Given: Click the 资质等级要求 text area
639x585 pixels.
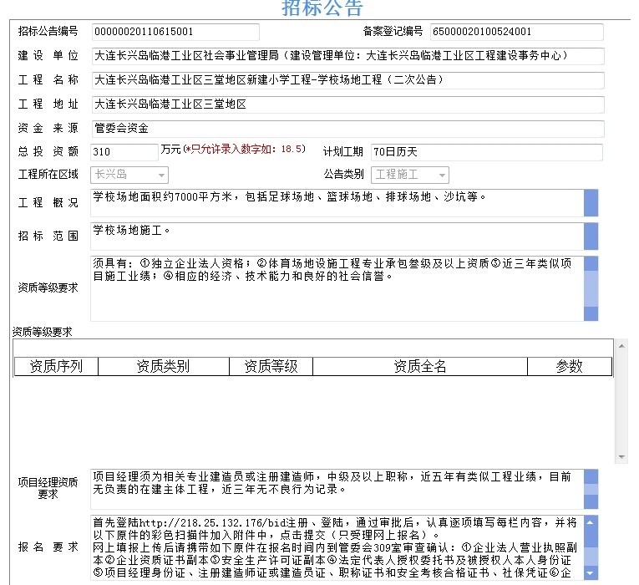Looking at the screenshot, I should click(x=337, y=288).
